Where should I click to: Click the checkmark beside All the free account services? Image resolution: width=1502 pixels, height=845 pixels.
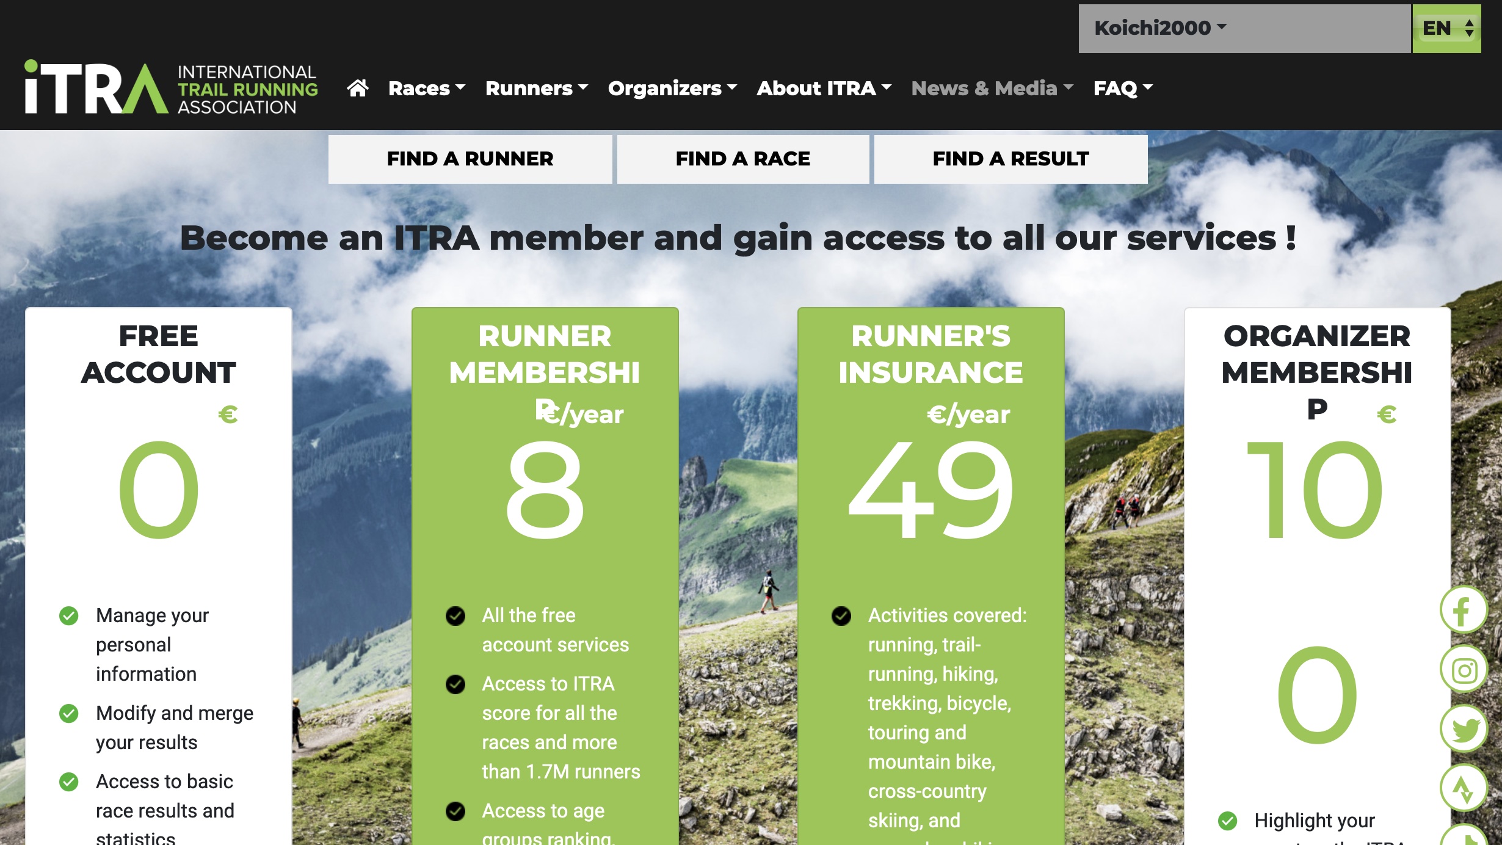pos(455,615)
